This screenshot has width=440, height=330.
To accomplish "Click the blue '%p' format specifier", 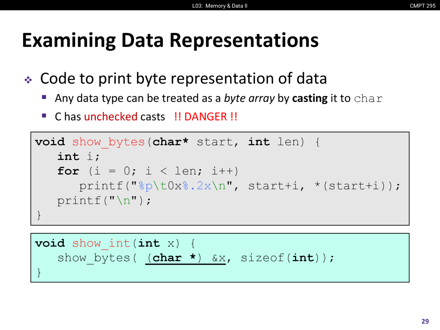I will tap(145, 186).
